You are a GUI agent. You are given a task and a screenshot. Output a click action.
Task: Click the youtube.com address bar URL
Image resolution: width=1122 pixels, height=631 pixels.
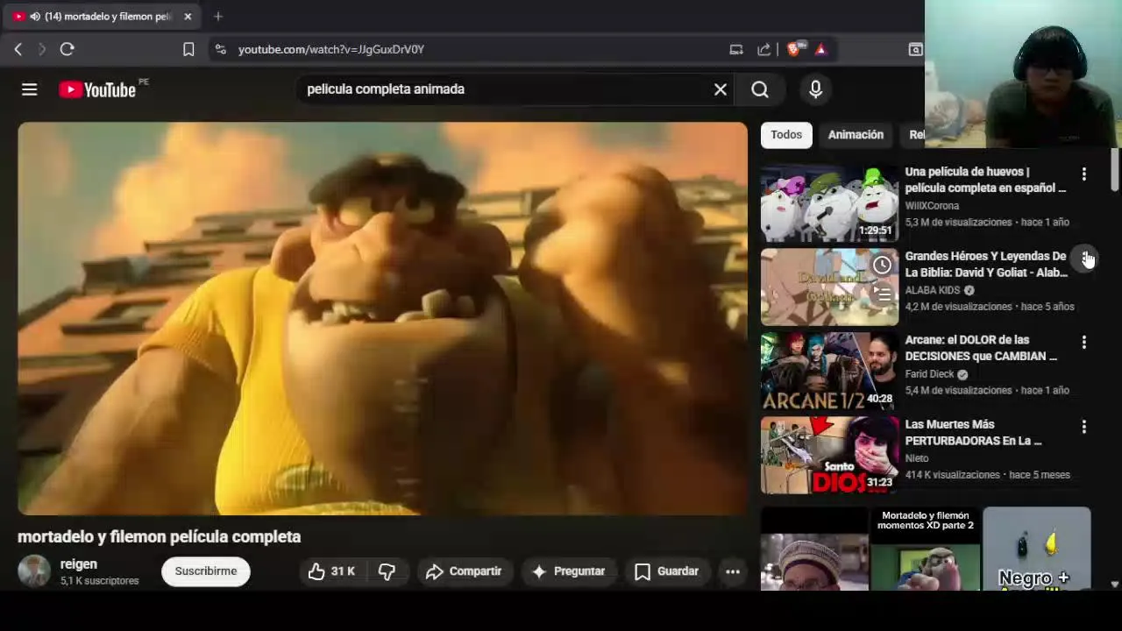pyautogui.click(x=331, y=50)
